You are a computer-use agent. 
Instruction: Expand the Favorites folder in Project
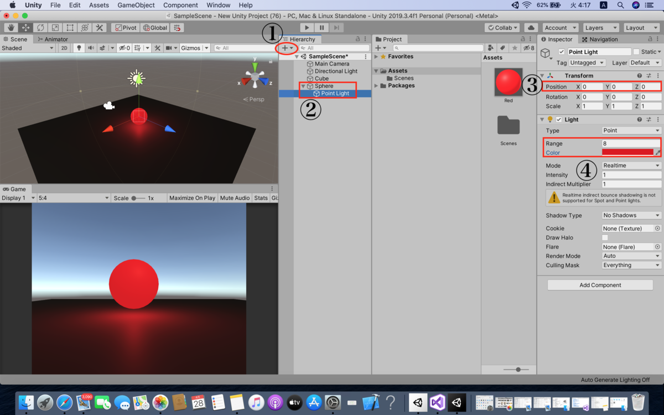click(x=376, y=56)
